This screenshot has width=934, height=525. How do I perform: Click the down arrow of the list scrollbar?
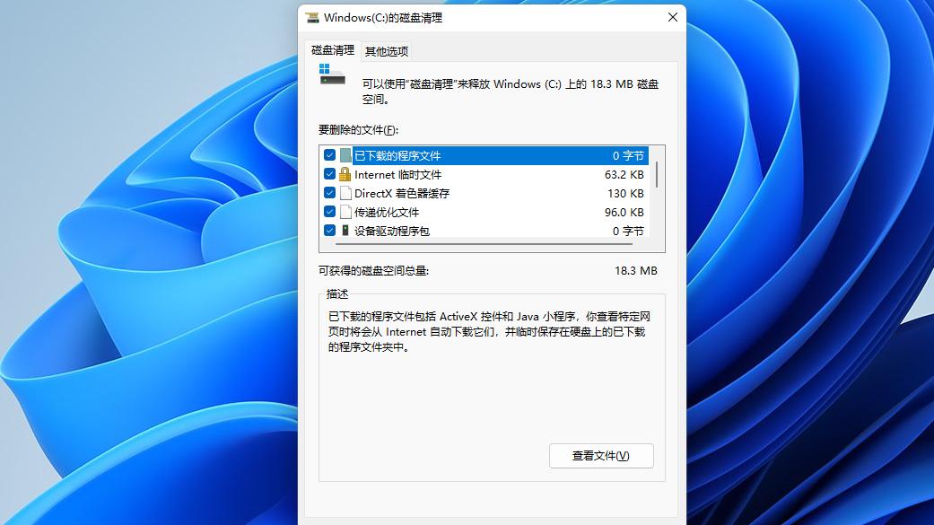point(659,235)
